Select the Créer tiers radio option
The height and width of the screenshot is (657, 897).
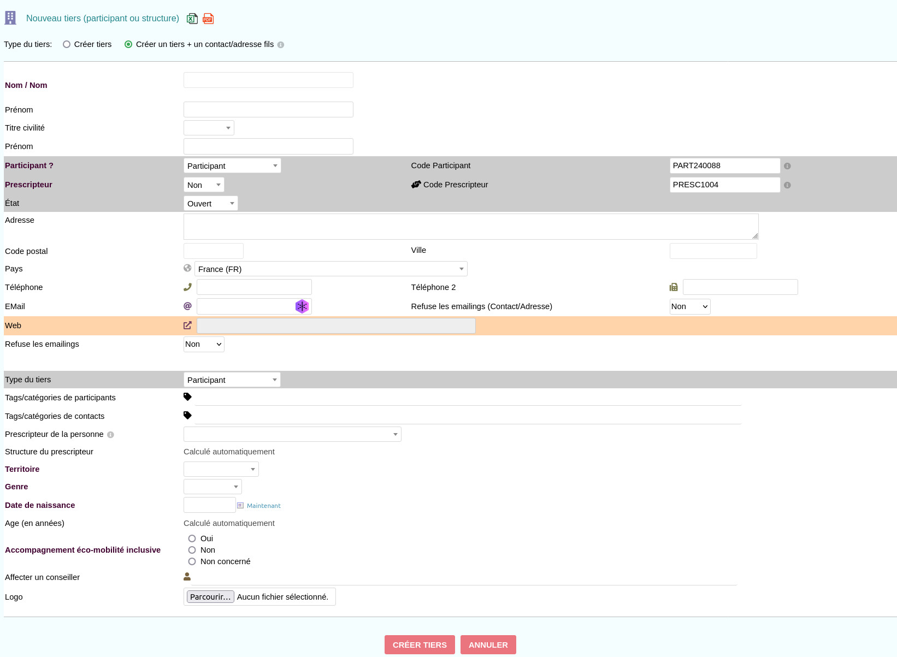tap(67, 44)
